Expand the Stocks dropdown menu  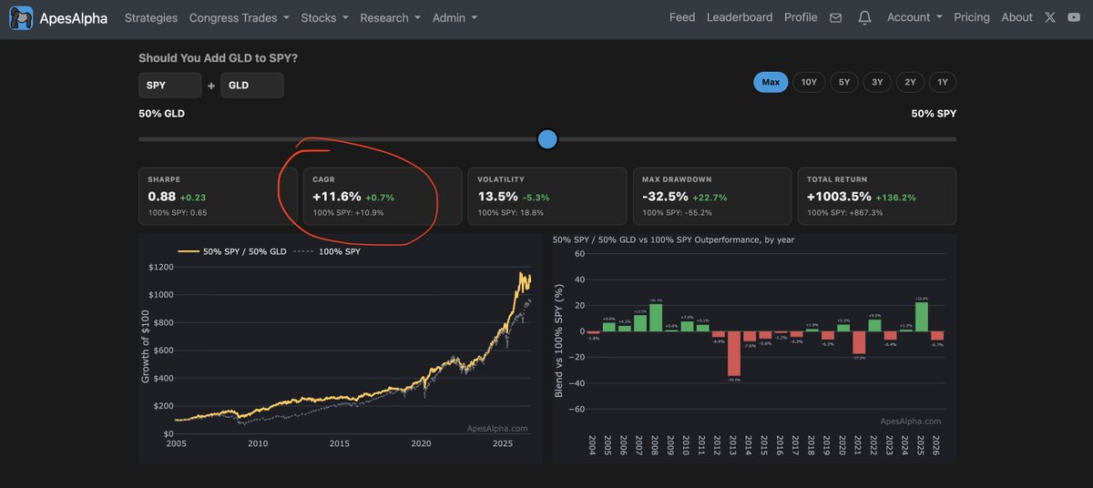tap(324, 17)
